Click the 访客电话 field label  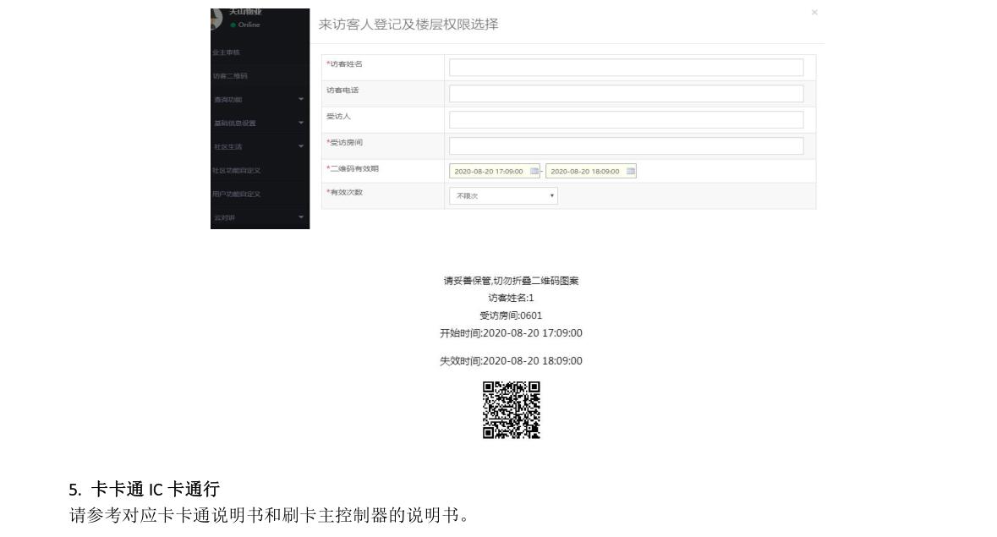click(x=342, y=90)
